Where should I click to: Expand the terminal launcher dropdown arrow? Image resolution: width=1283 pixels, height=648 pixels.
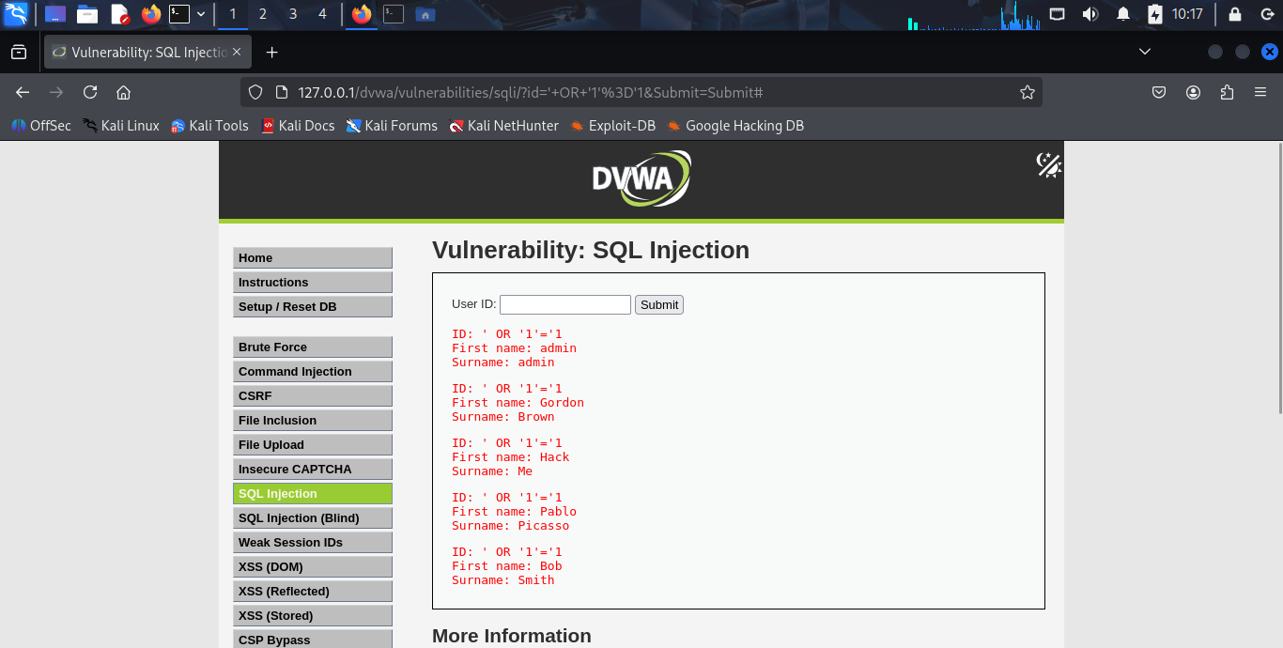tap(200, 14)
